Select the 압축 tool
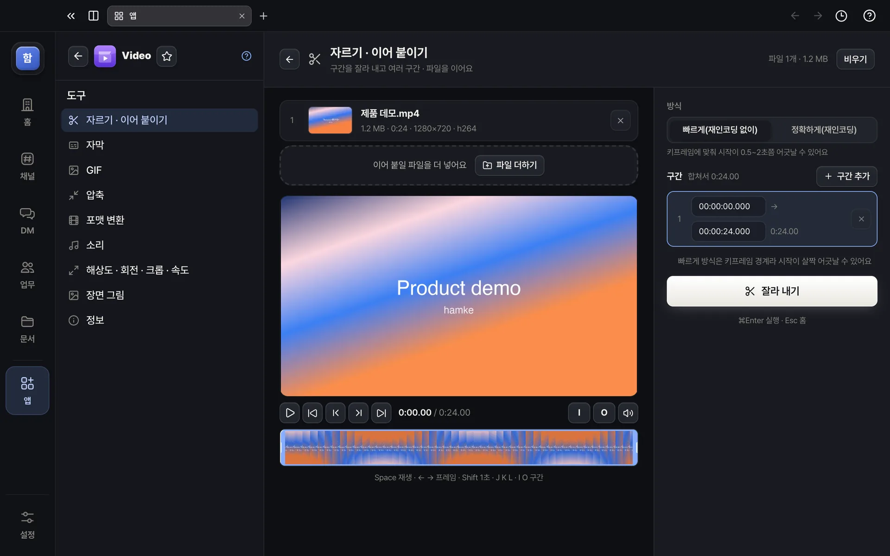This screenshot has width=890, height=556. click(x=159, y=195)
